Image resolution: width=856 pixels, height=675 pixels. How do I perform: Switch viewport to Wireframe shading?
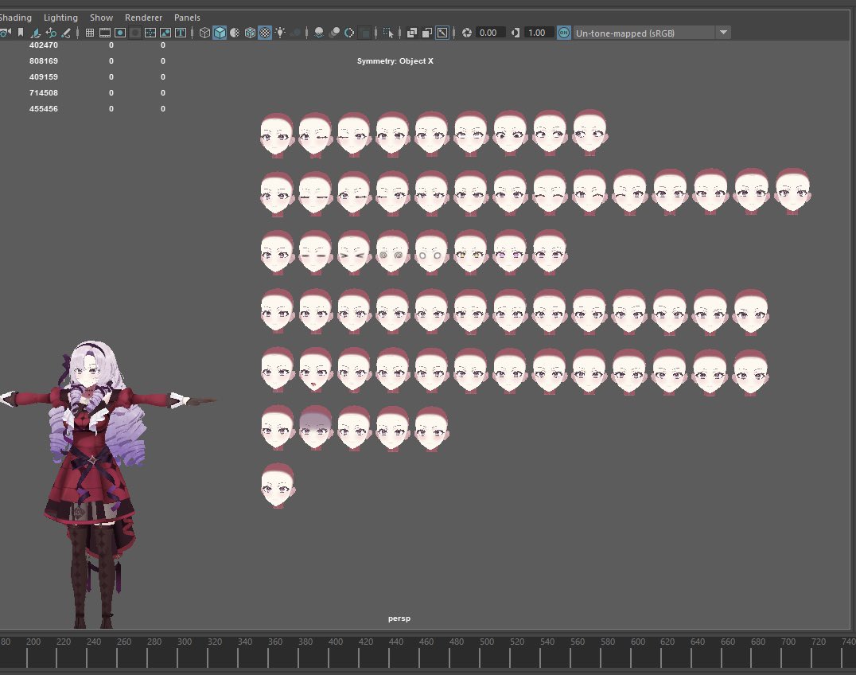coord(204,33)
